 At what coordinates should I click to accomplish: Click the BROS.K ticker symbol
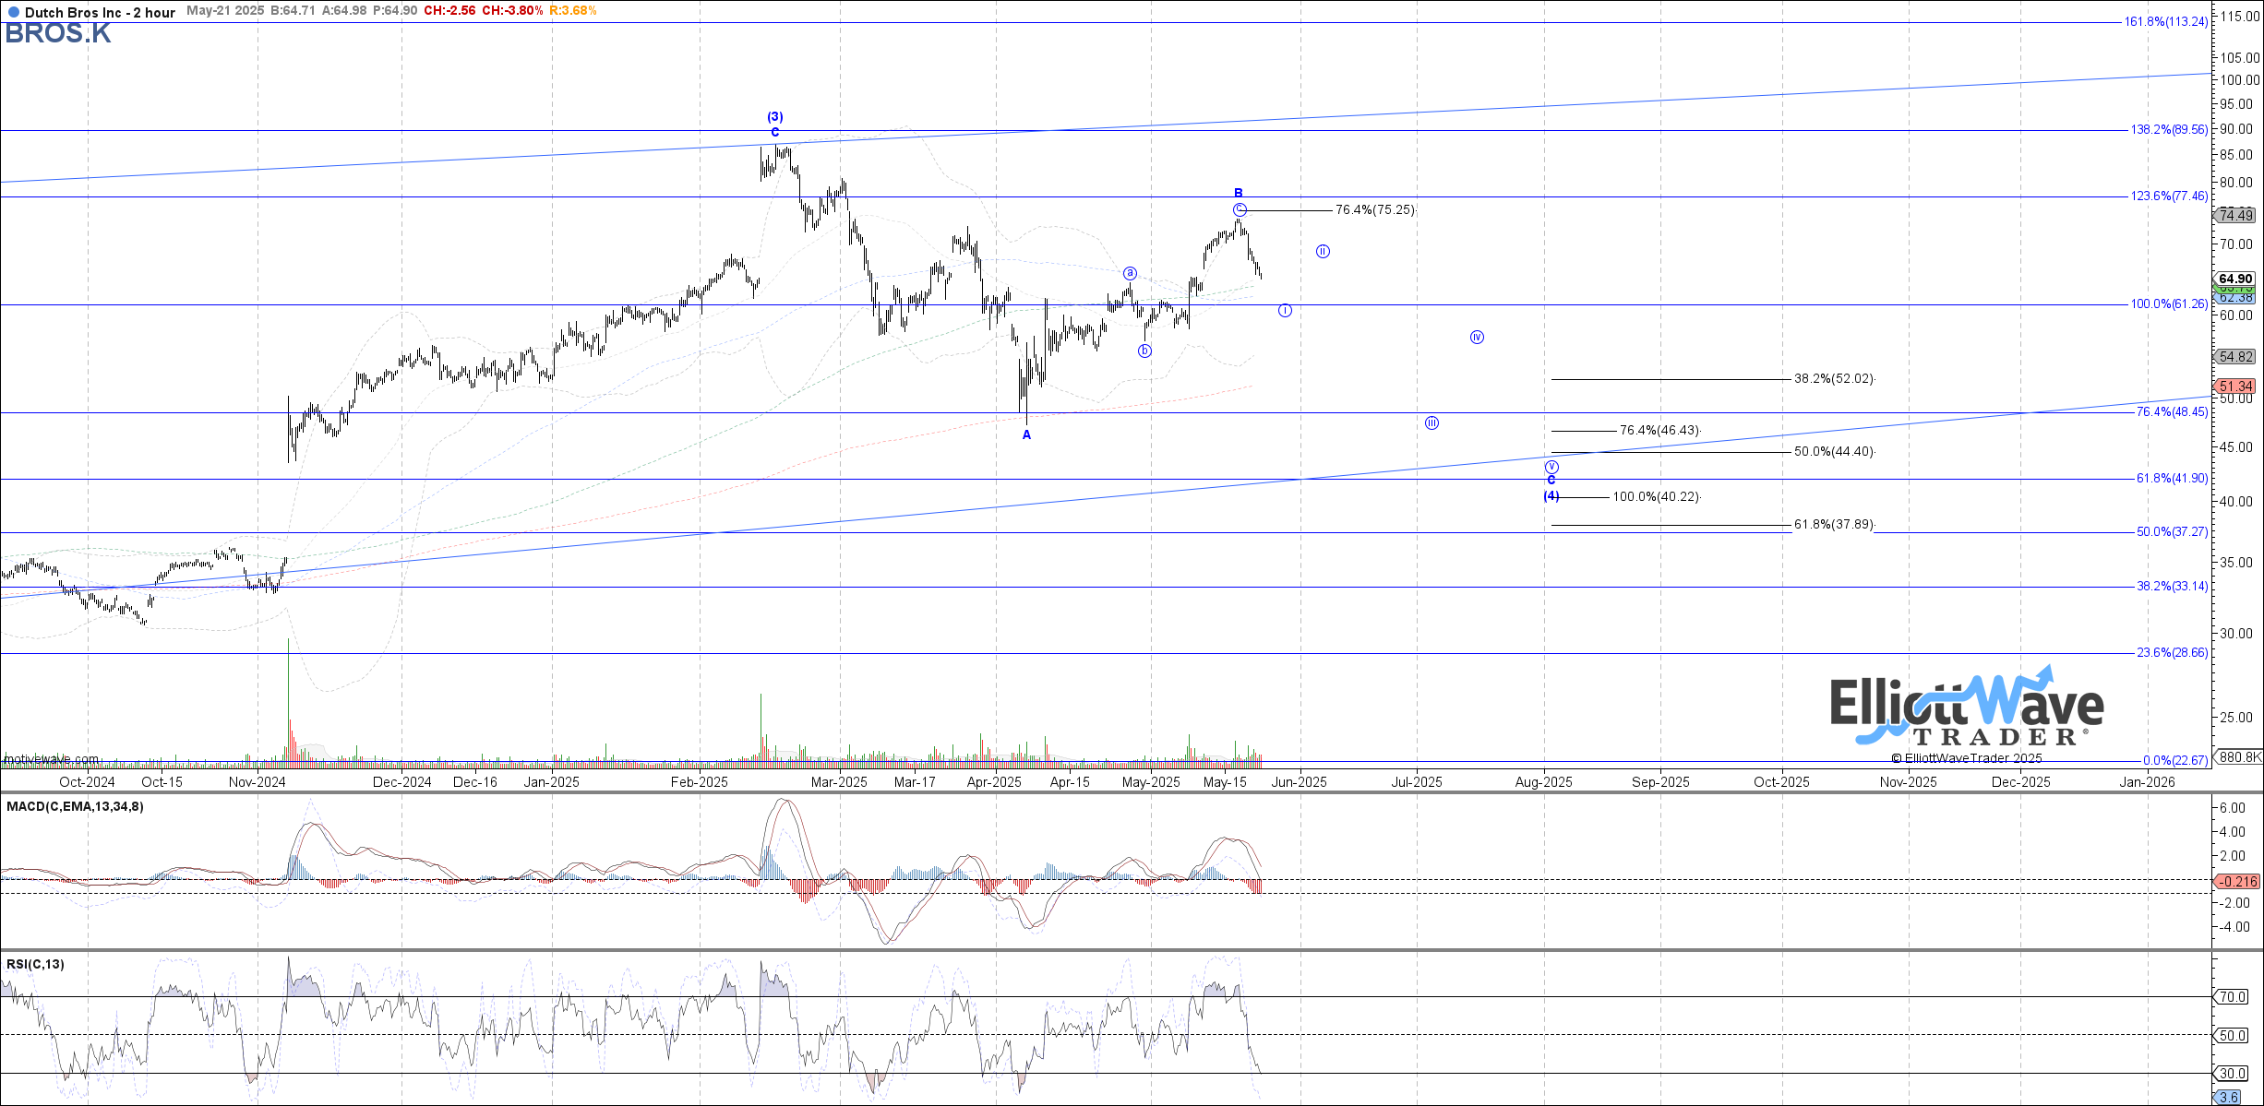pyautogui.click(x=58, y=33)
